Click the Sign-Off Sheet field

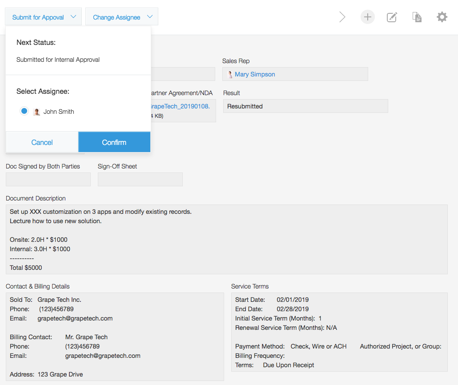click(x=140, y=180)
